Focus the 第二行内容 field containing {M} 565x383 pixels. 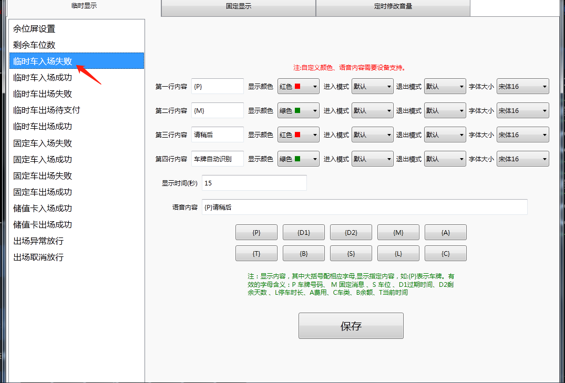coord(218,111)
